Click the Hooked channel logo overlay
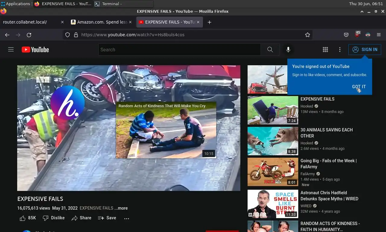Image resolution: width=386 pixels, height=232 pixels. click(67, 103)
